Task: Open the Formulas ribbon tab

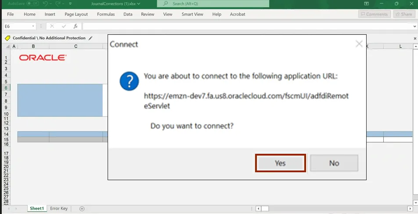Action: pyautogui.click(x=106, y=14)
